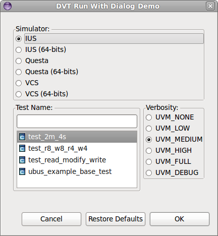Select test_2m_4s in the test list
This screenshot has height=236, width=218.
point(77,137)
